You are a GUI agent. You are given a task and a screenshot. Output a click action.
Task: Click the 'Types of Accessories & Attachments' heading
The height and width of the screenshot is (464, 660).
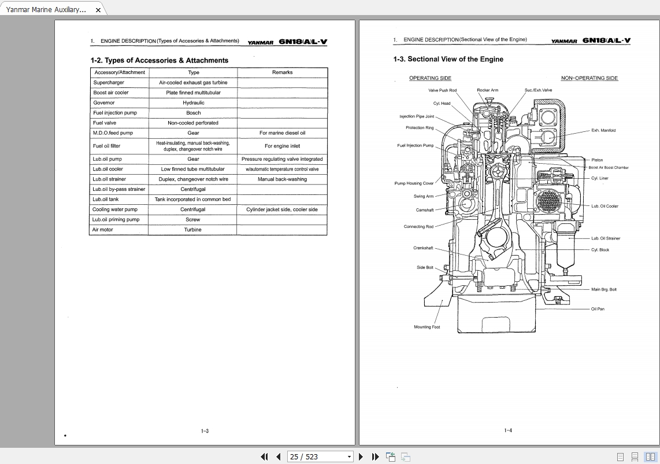(x=160, y=60)
